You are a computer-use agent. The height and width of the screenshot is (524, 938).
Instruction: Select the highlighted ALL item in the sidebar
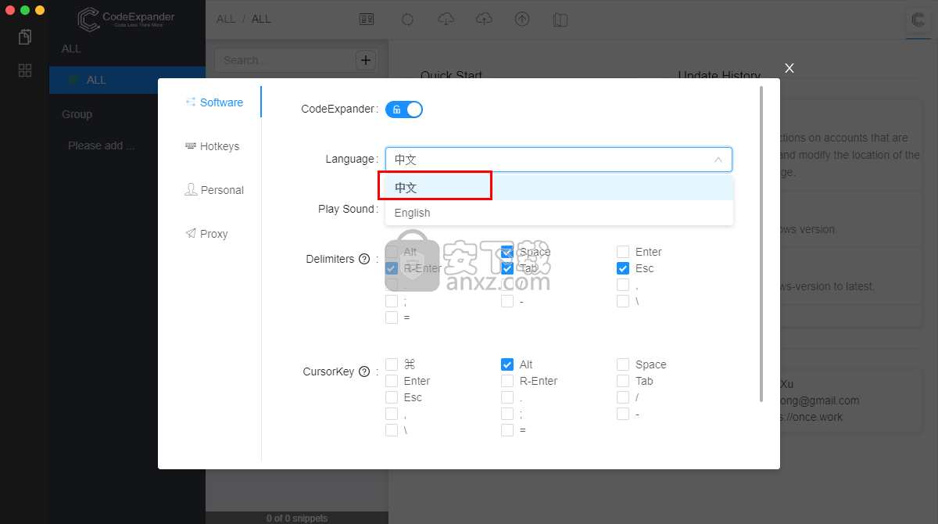click(127, 80)
